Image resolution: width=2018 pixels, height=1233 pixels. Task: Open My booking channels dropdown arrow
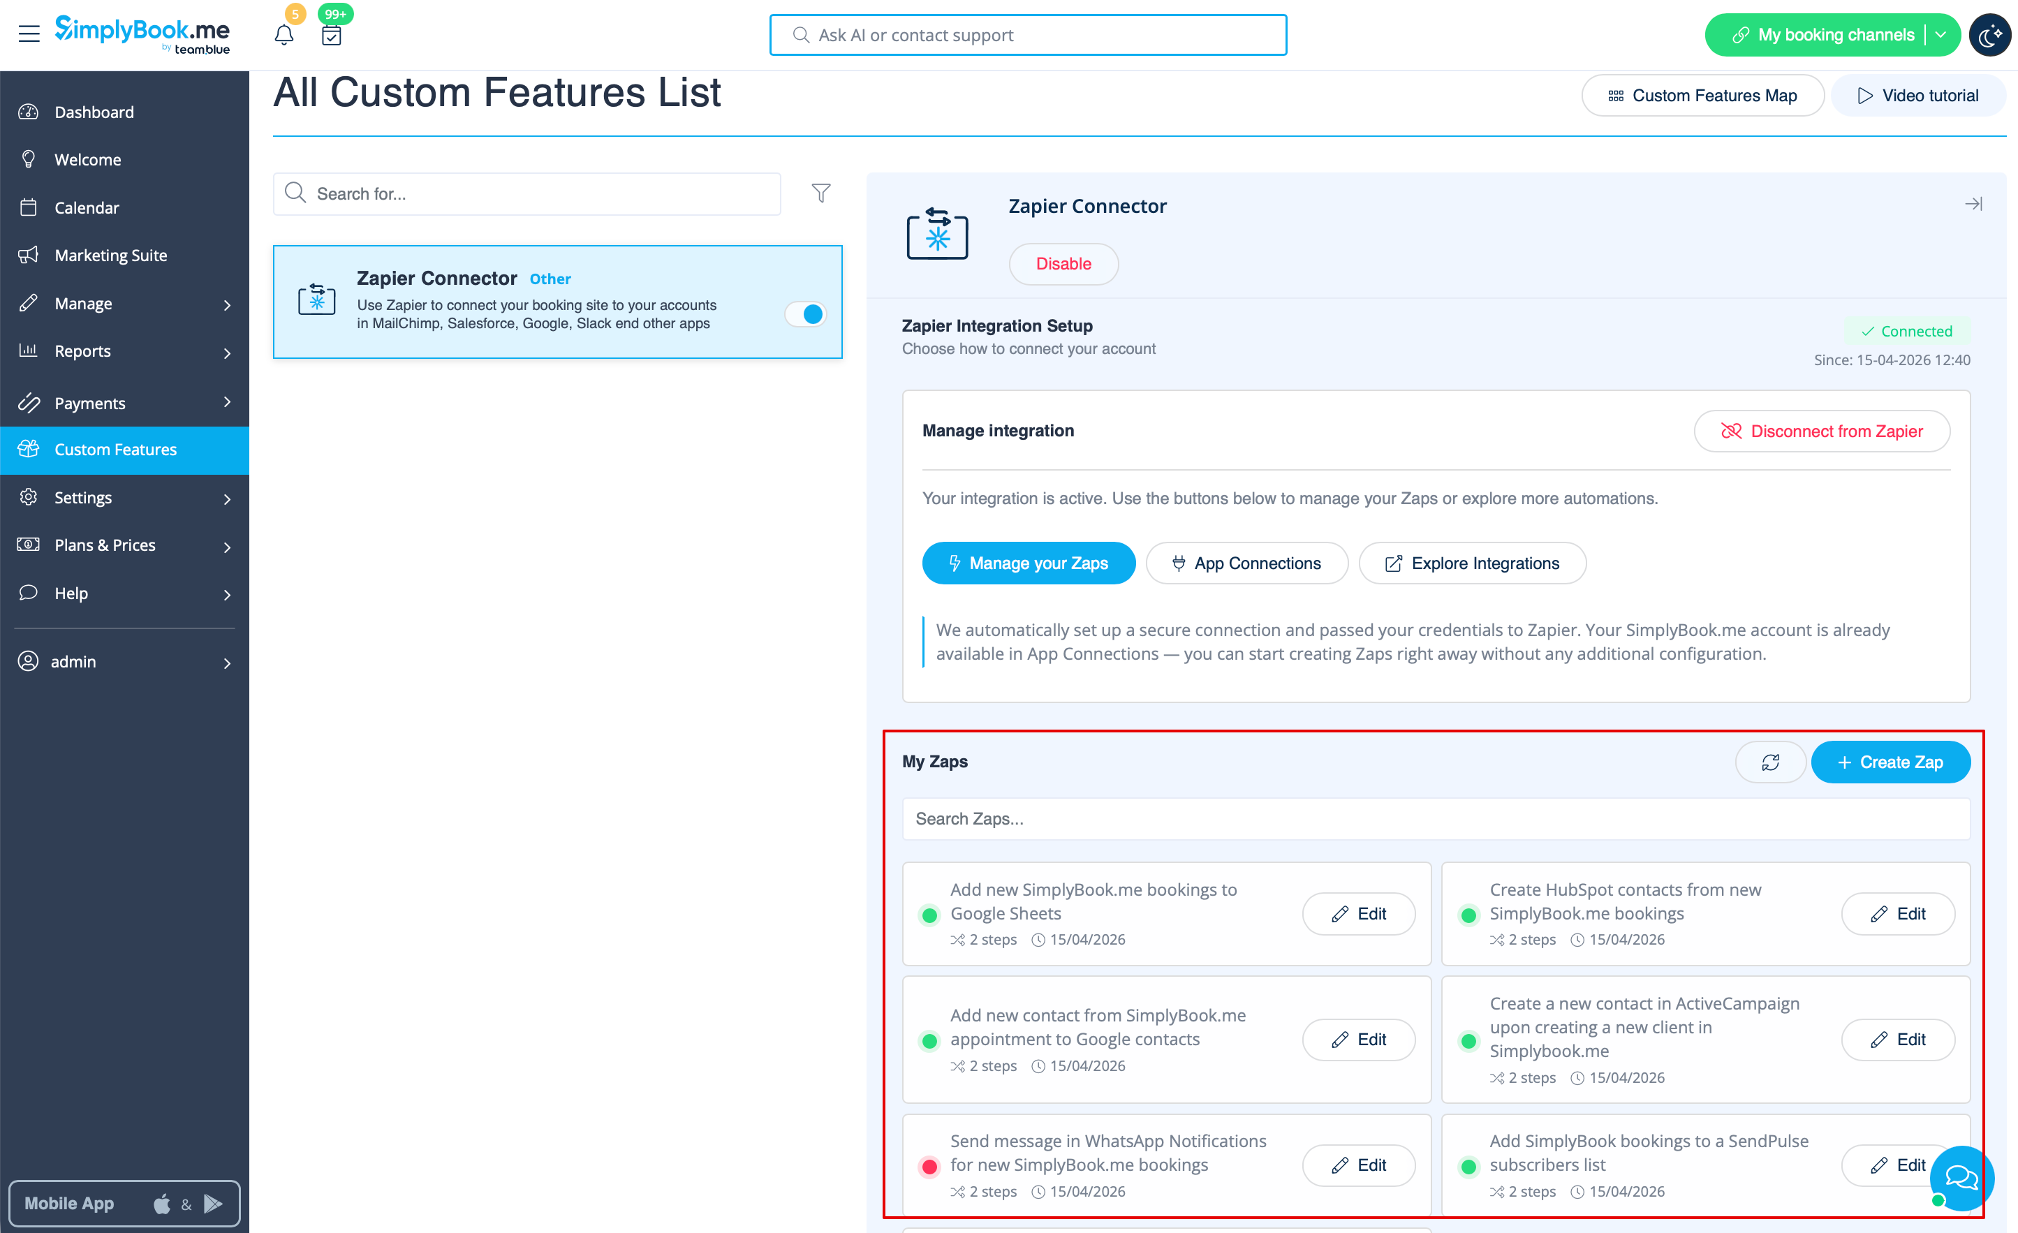(x=1941, y=35)
